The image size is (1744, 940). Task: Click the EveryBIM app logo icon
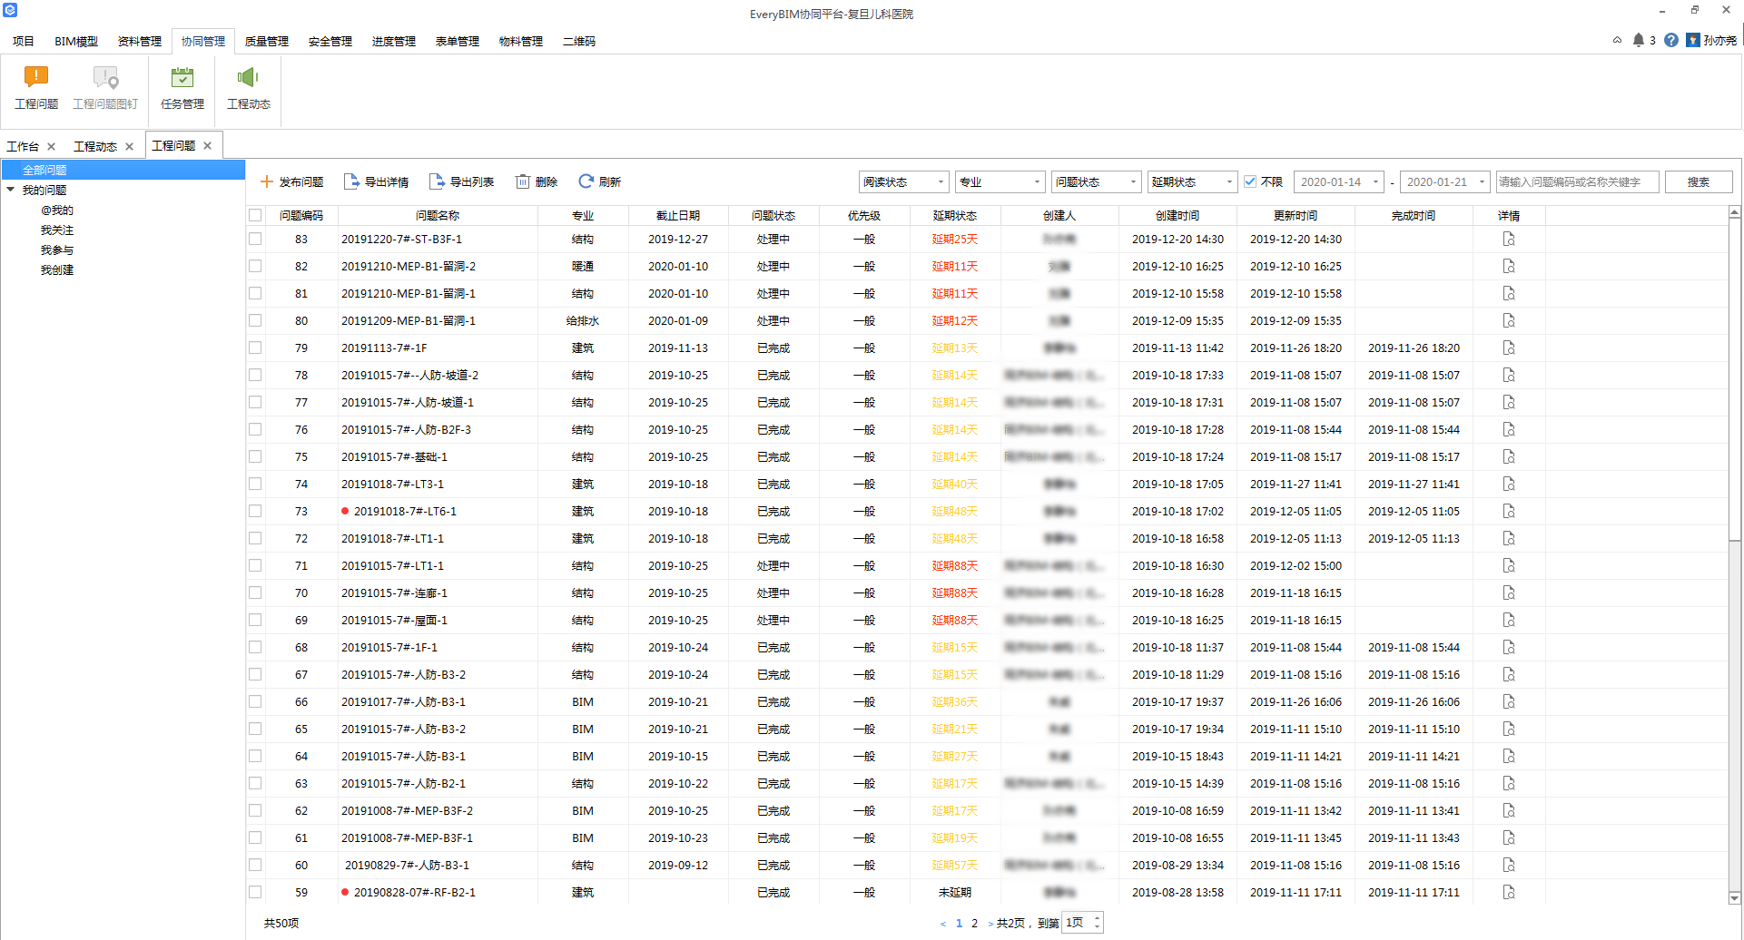coord(10,10)
